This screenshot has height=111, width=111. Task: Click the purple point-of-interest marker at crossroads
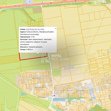54,96
